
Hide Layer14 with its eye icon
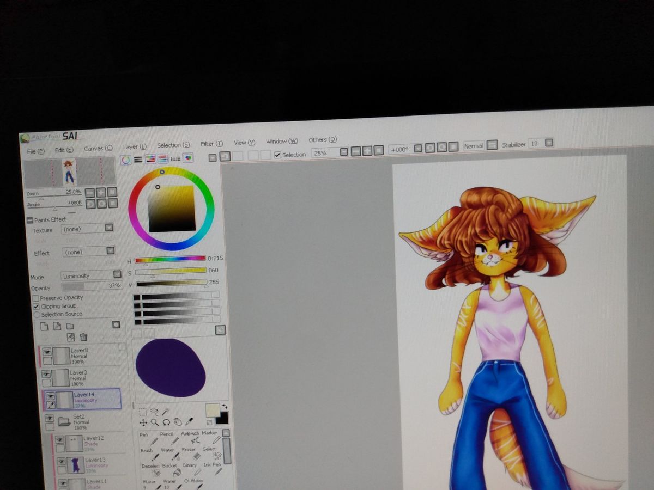[x=51, y=396]
